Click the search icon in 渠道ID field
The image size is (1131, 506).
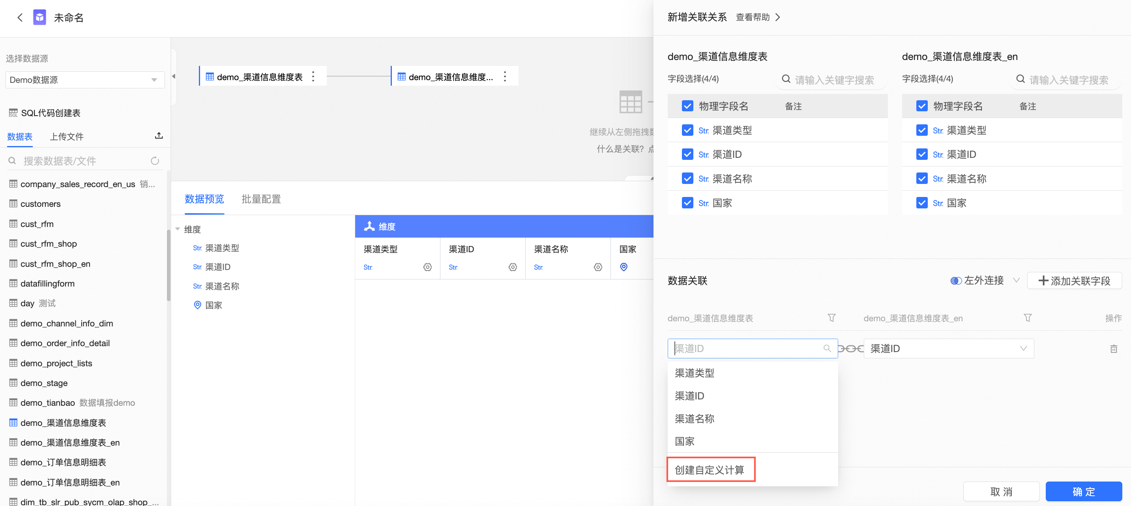[827, 349]
